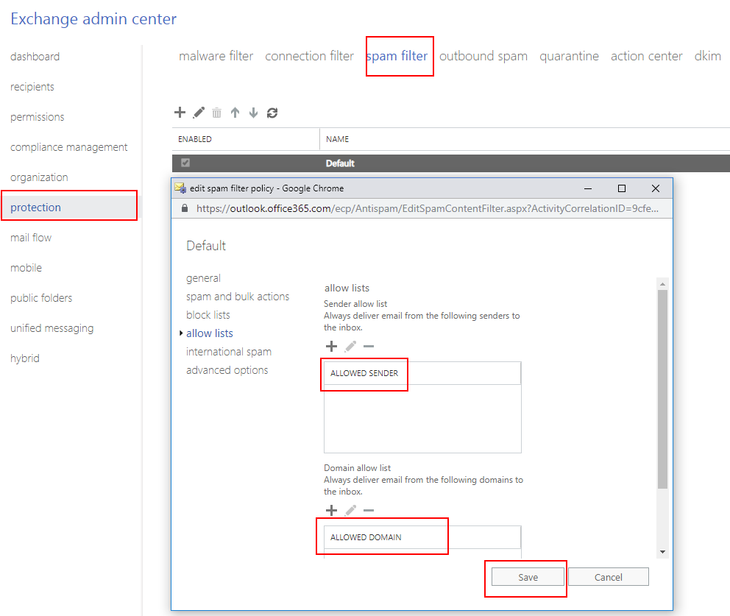
Task: Open mobile in the left navigation
Action: point(26,268)
